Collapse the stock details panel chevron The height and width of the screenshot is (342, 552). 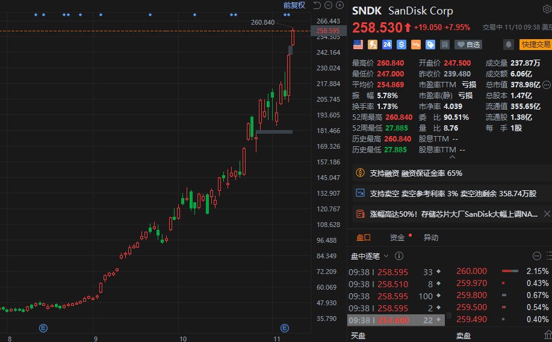(451, 157)
